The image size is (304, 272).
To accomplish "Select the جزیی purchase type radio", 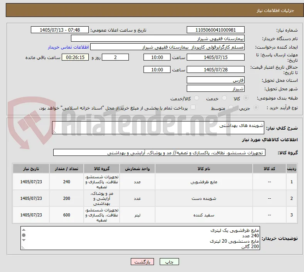I will (x=256, y=107).
